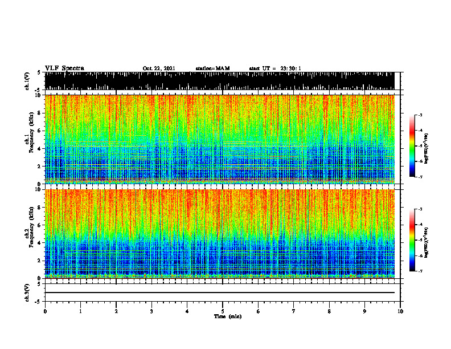Click the "6" kHz tick of ch.2 frequency axis
This screenshot has height=349, width=451.
coord(40,225)
